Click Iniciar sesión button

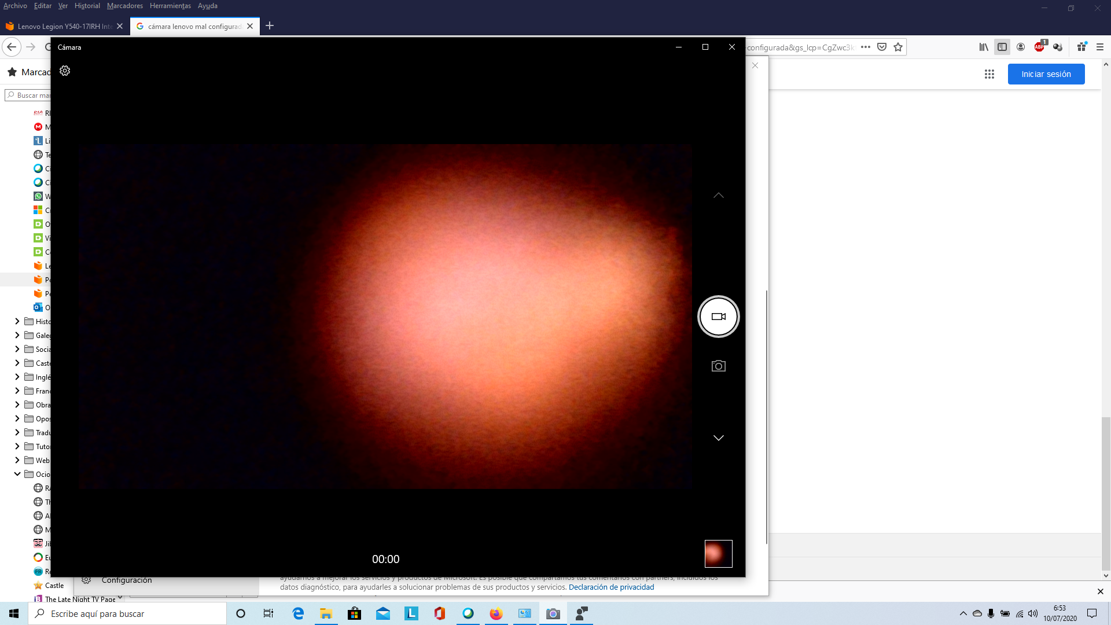(x=1046, y=74)
